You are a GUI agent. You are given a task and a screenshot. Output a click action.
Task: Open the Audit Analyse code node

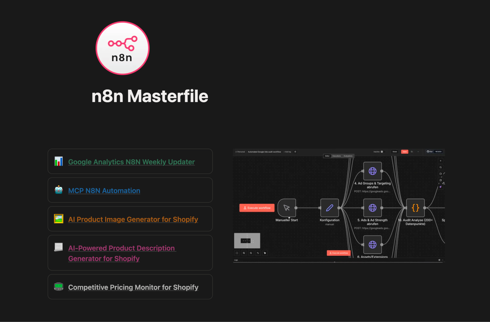(415, 208)
